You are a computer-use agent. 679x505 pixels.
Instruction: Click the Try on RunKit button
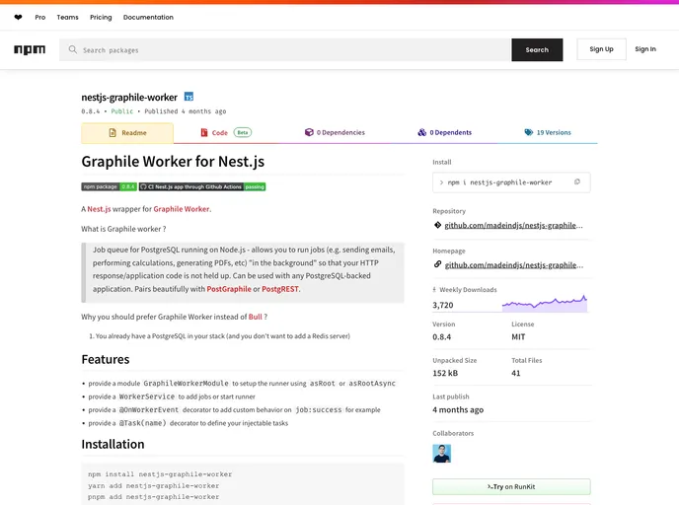[511, 487]
